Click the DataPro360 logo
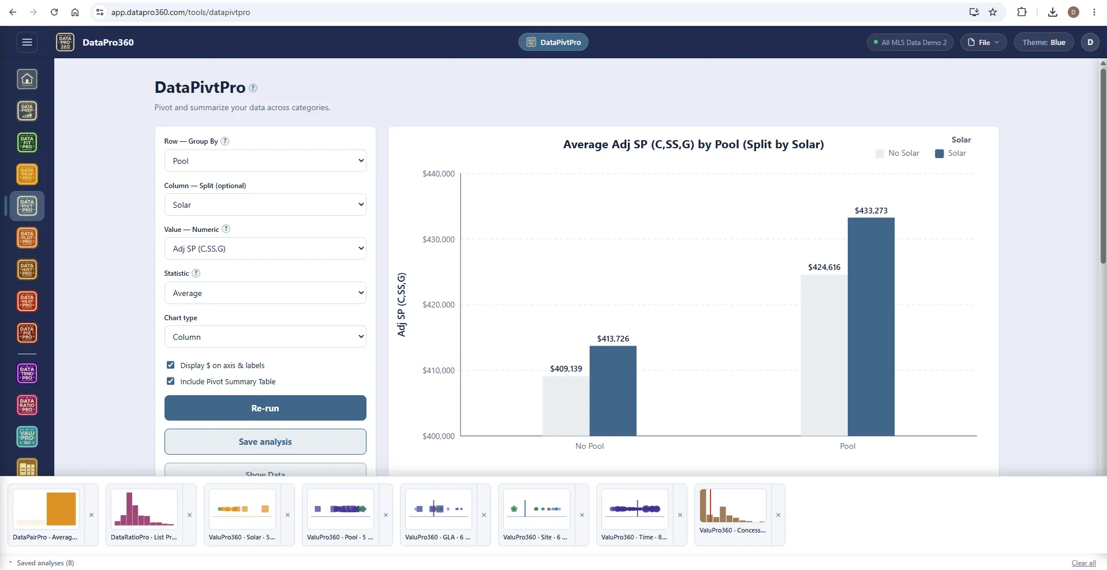 click(x=65, y=42)
